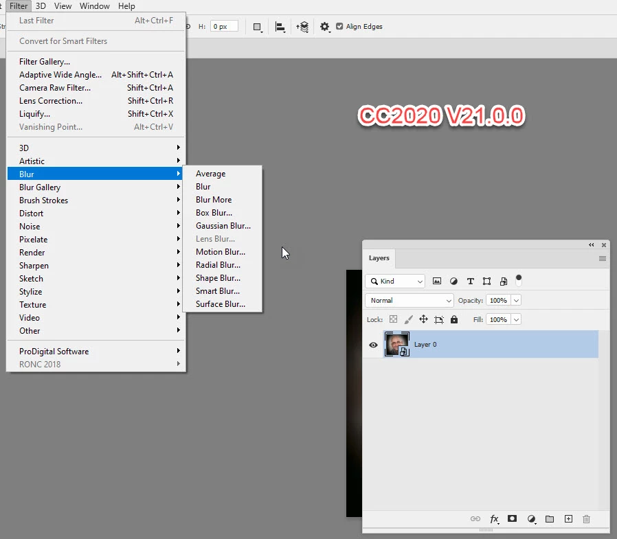Select Gaussian Blur from Blur submenu
The height and width of the screenshot is (539, 617).
click(223, 226)
